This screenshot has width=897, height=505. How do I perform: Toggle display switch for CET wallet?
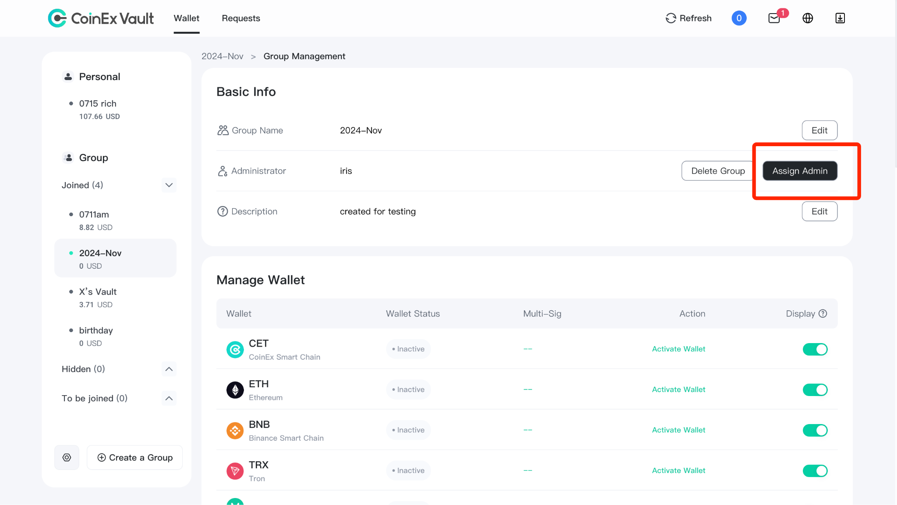(815, 349)
